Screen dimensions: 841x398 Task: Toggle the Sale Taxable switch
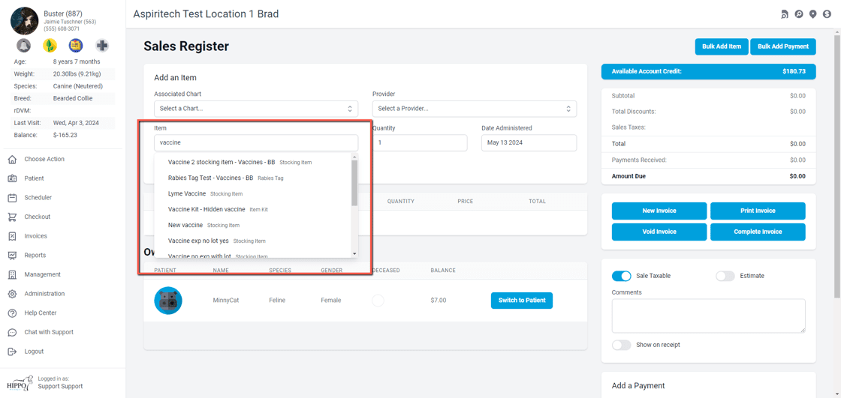pyautogui.click(x=621, y=276)
